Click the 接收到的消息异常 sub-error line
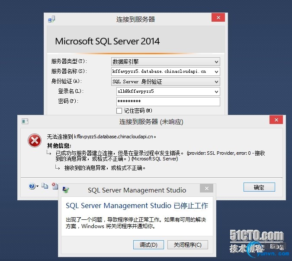 [105, 168]
